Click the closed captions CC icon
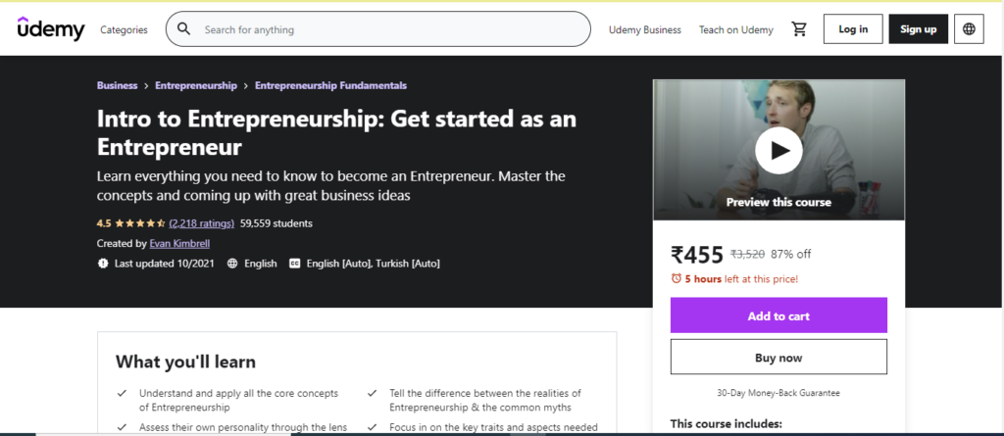 294,264
